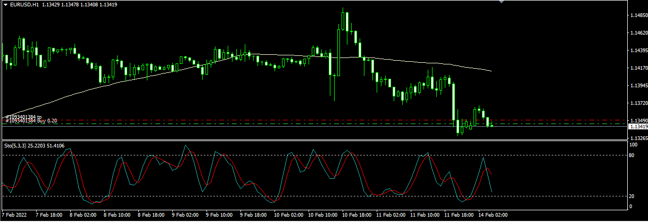
Task: Select the #1093401384 tp order label
Action: (x=23, y=117)
